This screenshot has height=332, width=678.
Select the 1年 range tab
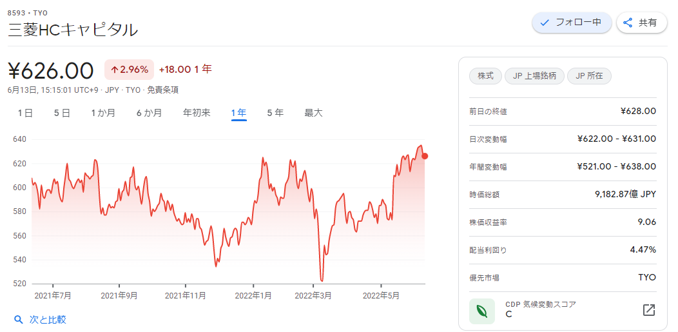pos(238,113)
